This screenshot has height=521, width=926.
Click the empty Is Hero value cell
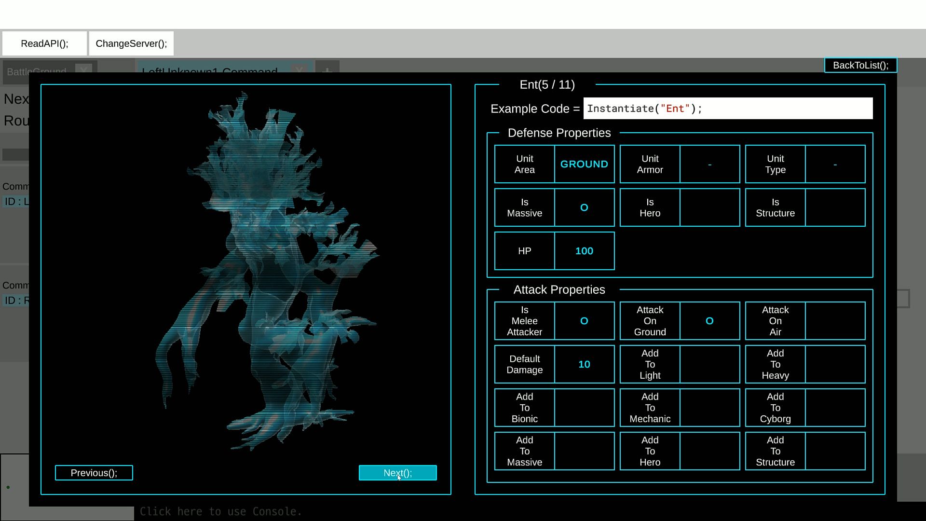click(709, 207)
